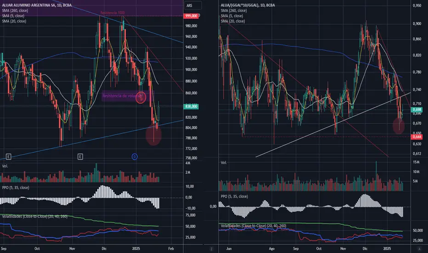Select SMA (260, close) legend, left chart

click(x=15, y=11)
